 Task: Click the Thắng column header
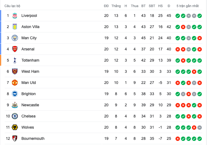pyautogui.click(x=116, y=6)
